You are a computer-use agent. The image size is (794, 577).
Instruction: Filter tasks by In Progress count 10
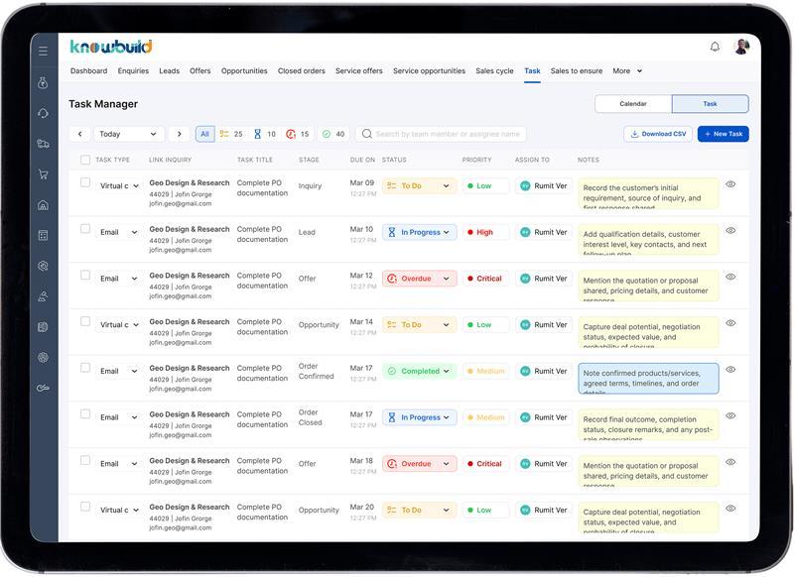tap(265, 134)
